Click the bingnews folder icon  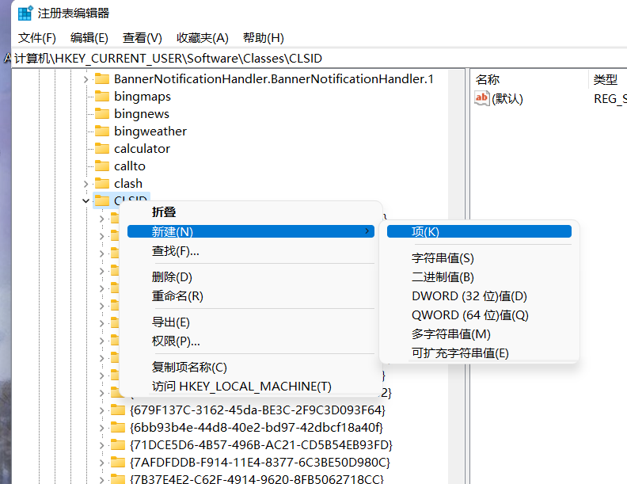point(102,113)
